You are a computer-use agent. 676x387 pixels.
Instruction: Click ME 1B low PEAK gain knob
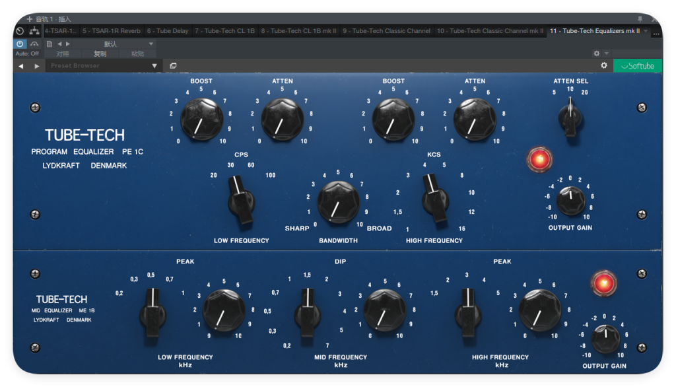click(224, 310)
